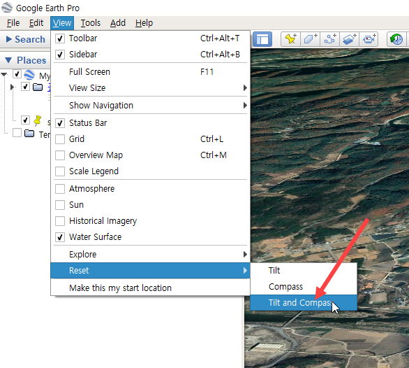Click the hide sidebar toolbar icon
409x368 pixels.
[x=262, y=39]
